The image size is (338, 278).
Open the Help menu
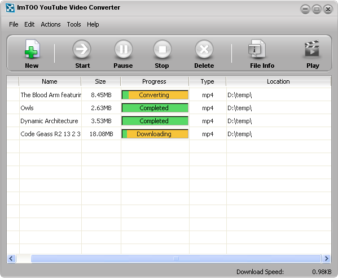point(93,24)
